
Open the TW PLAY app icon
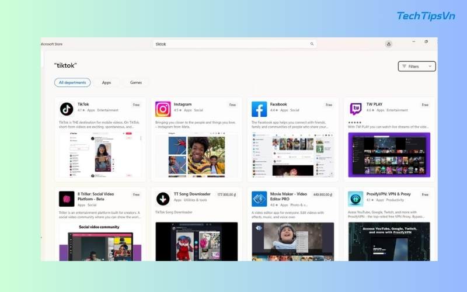[356, 109]
